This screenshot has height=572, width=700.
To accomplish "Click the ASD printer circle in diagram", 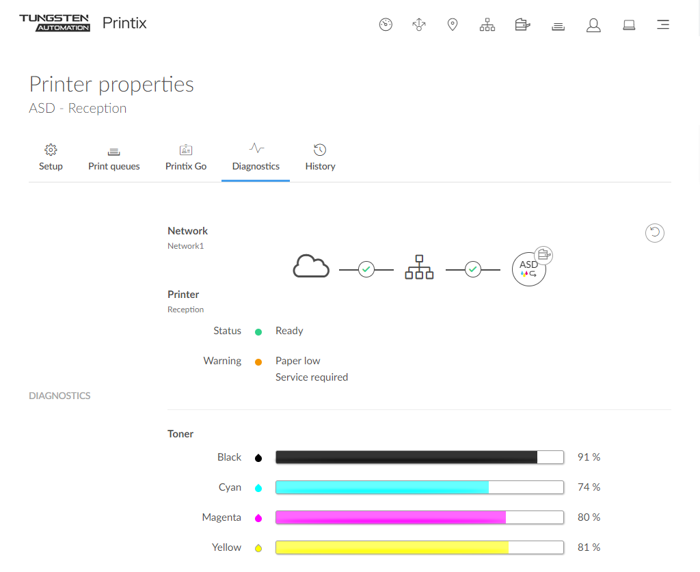I will tap(529, 269).
